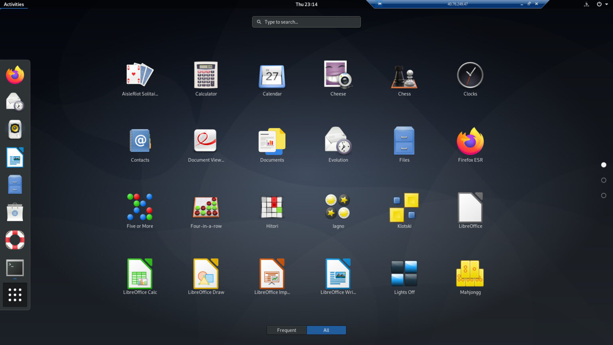Open LibreOffice Writer in the app grid
The image size is (613, 345).
[338, 277]
